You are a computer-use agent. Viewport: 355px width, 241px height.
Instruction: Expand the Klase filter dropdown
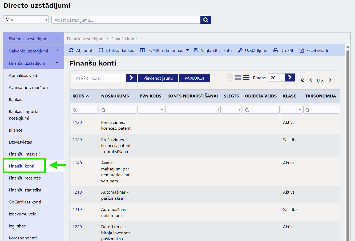click(x=291, y=110)
